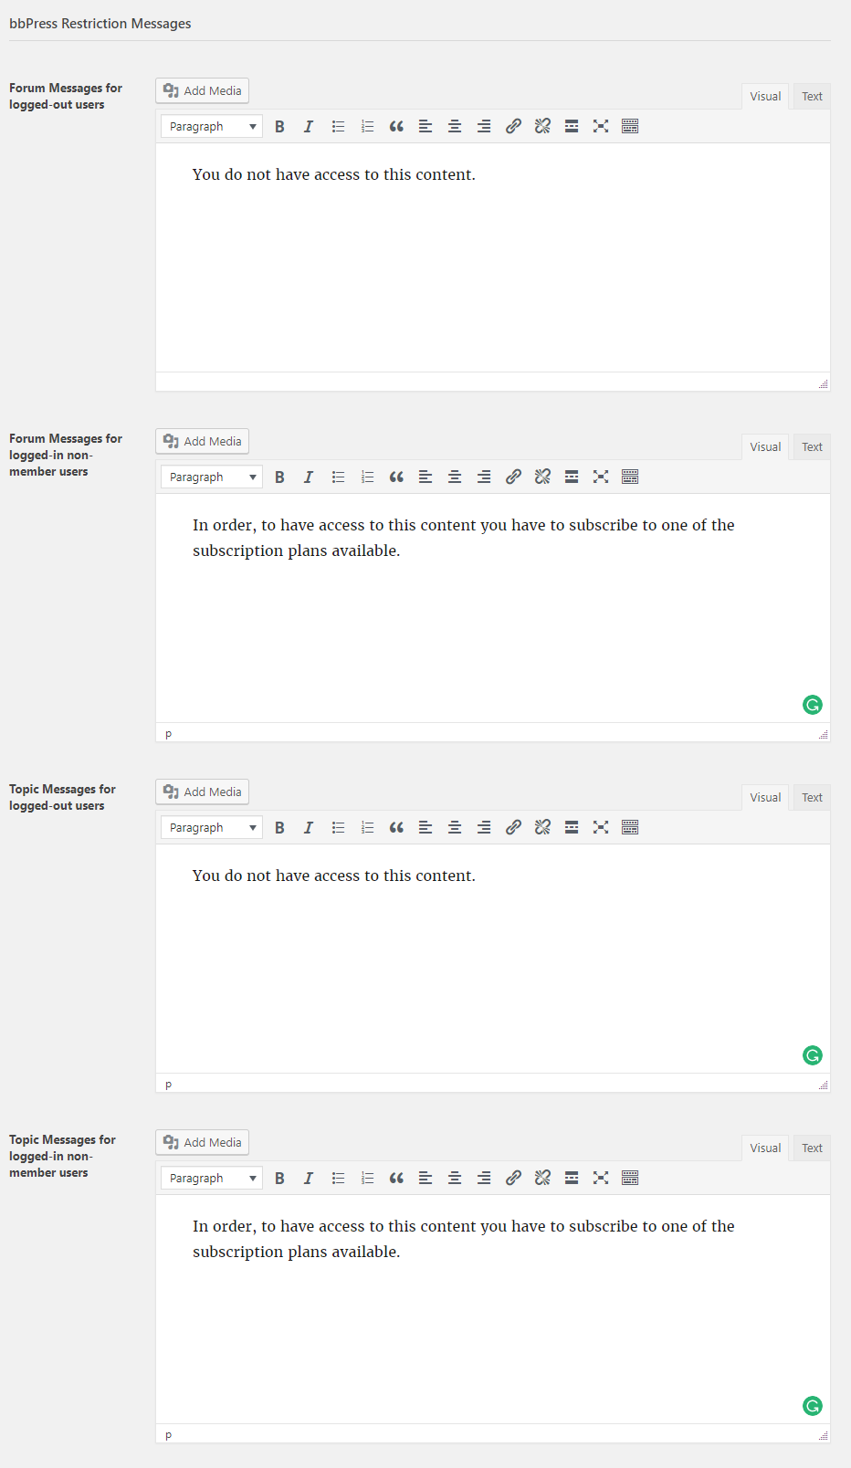Switch Topic non-member users editor to Visual tab

765,1148
